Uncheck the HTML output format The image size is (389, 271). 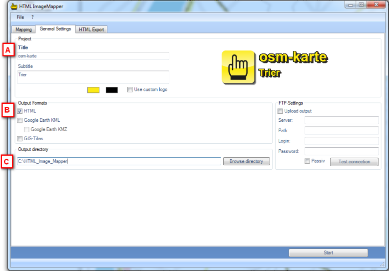tap(20, 111)
